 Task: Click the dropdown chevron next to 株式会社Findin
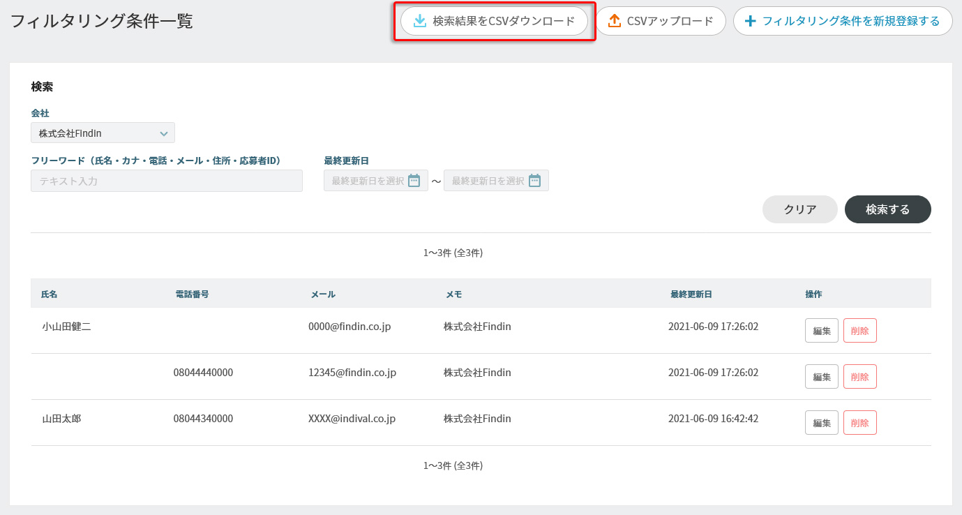click(164, 133)
